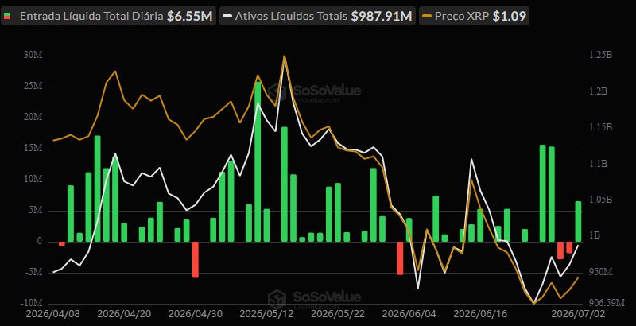Click the $1.09 XRP price value

(509, 16)
